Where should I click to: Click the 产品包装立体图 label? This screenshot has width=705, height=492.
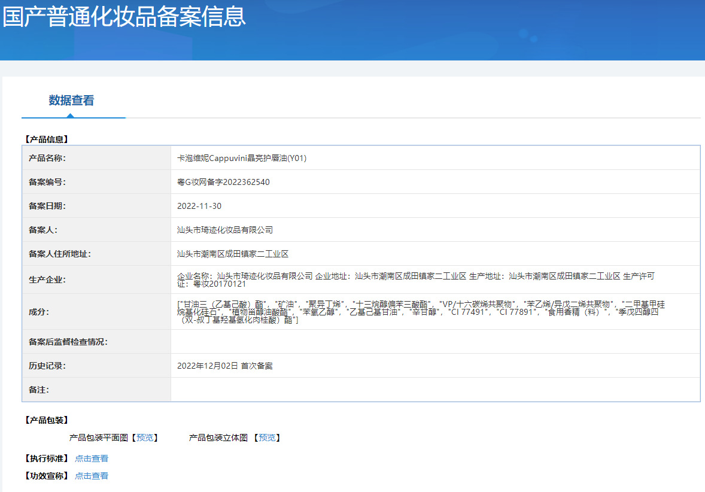[218, 438]
